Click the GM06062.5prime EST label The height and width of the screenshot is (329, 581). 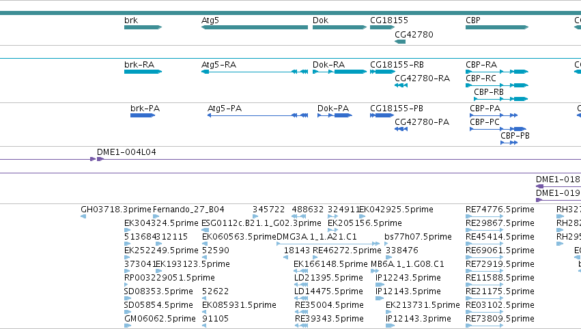160,319
